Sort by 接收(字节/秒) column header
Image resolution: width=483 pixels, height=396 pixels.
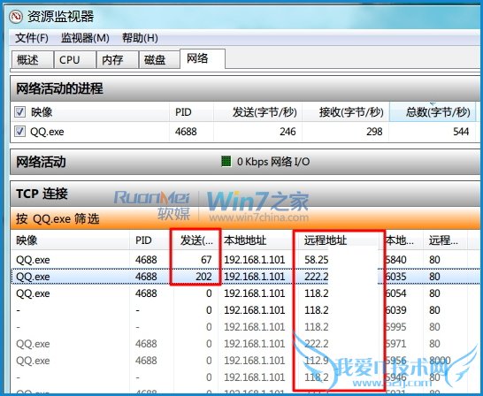346,112
